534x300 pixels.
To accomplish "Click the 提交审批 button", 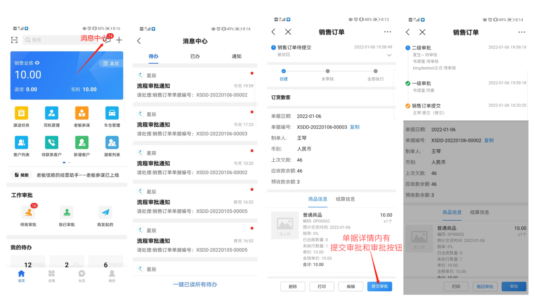I will (379, 286).
